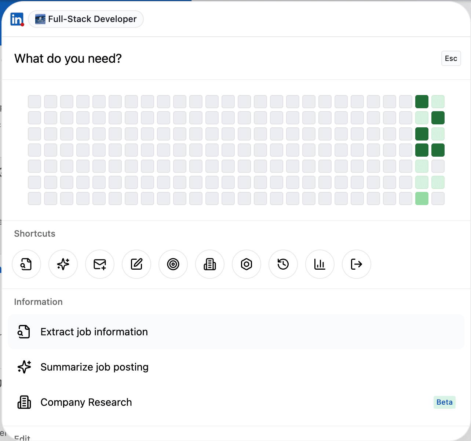
Task: Click the medium-green cell in the bottom grid row
Action: [422, 198]
